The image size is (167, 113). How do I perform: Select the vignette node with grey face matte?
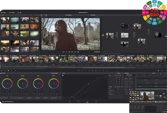click(158, 35)
